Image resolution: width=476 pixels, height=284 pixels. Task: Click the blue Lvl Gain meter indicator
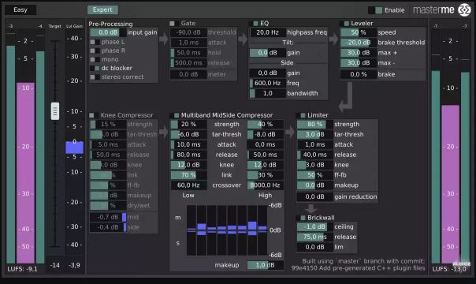click(x=74, y=148)
